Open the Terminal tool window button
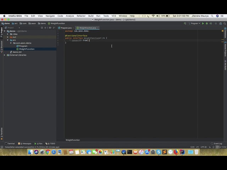Screen dimensions: 227x170 [10, 143]
